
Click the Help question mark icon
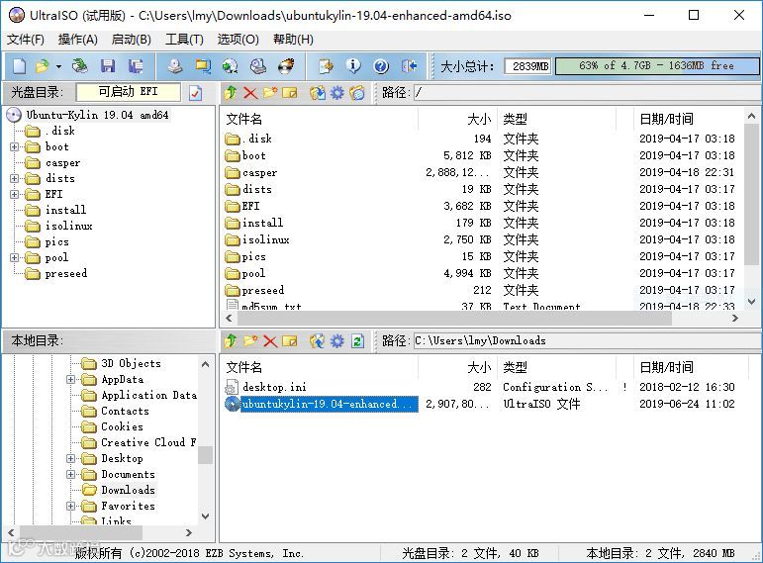click(x=381, y=66)
